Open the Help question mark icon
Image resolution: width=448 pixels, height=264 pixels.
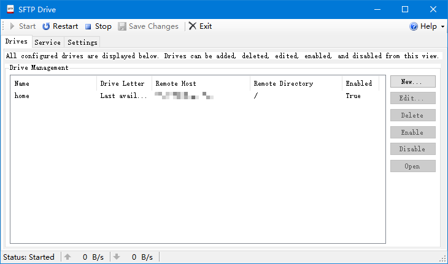[x=414, y=26]
